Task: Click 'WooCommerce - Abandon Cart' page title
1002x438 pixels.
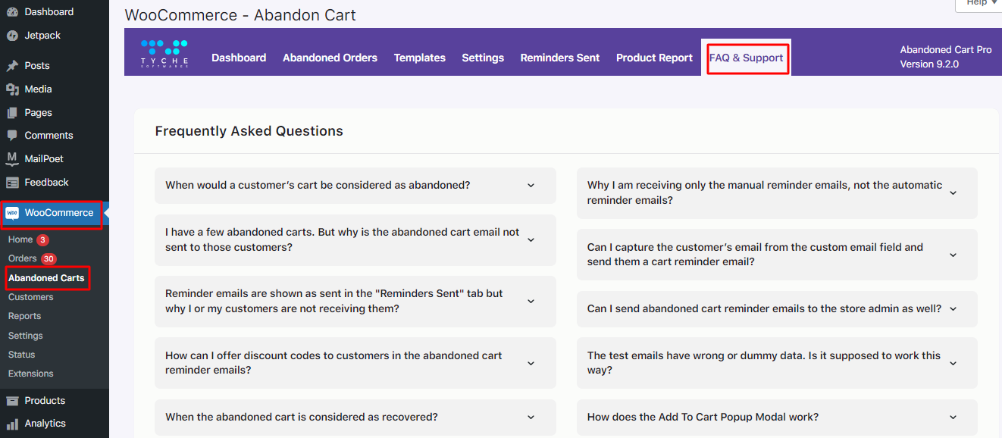Action: 240,15
